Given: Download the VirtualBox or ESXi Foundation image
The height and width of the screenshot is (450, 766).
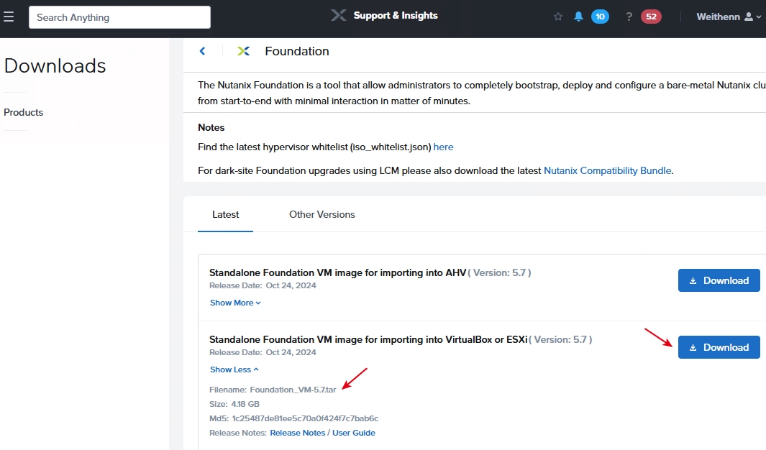Looking at the screenshot, I should (x=719, y=347).
